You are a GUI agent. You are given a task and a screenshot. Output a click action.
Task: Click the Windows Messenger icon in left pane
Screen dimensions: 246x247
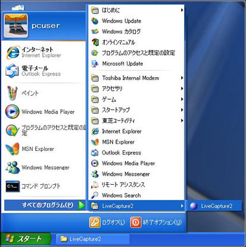point(13,167)
